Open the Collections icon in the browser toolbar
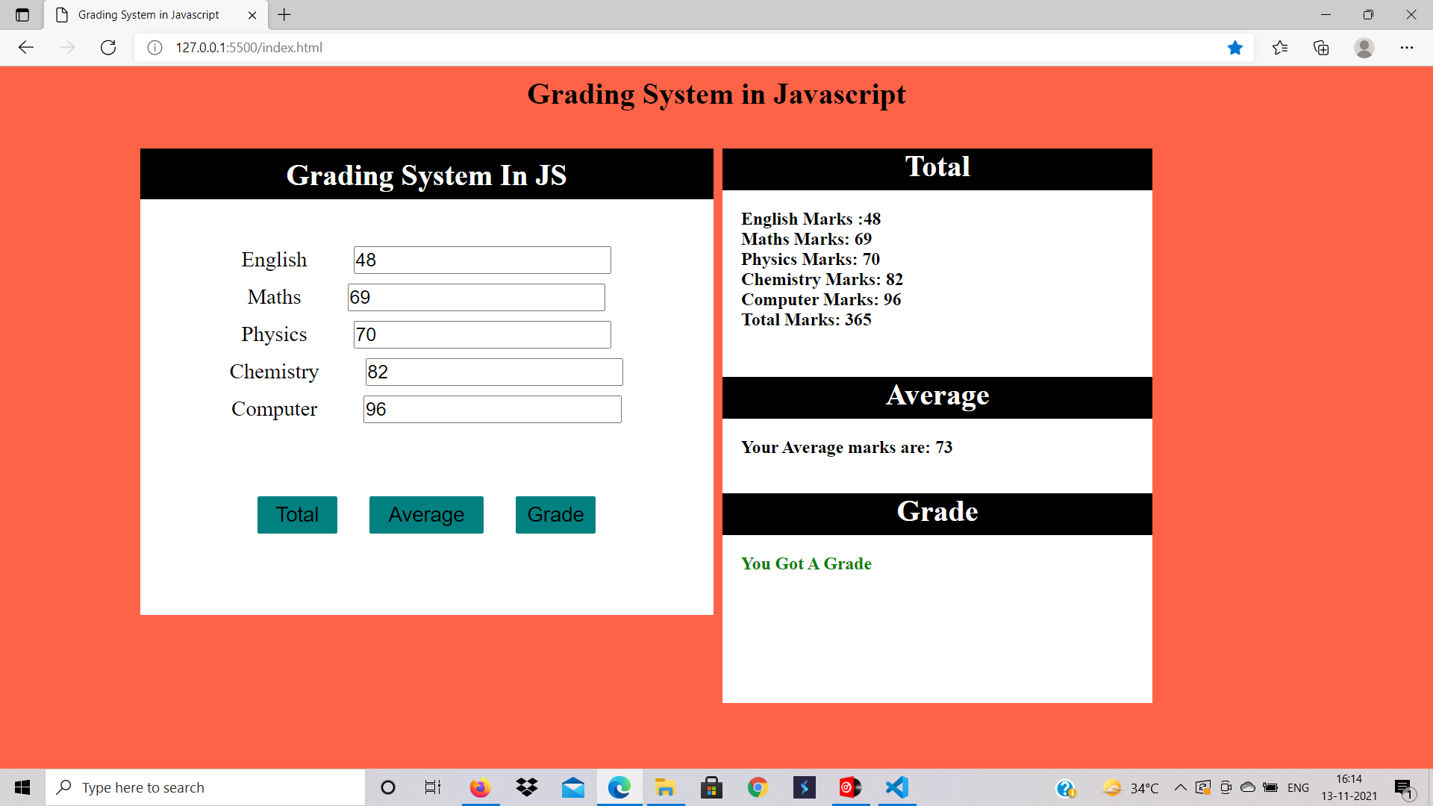Viewport: 1433px width, 806px height. tap(1321, 47)
